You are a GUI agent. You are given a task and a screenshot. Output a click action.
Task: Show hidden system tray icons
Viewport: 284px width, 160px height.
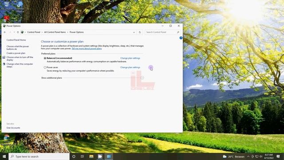pyautogui.click(x=248, y=156)
